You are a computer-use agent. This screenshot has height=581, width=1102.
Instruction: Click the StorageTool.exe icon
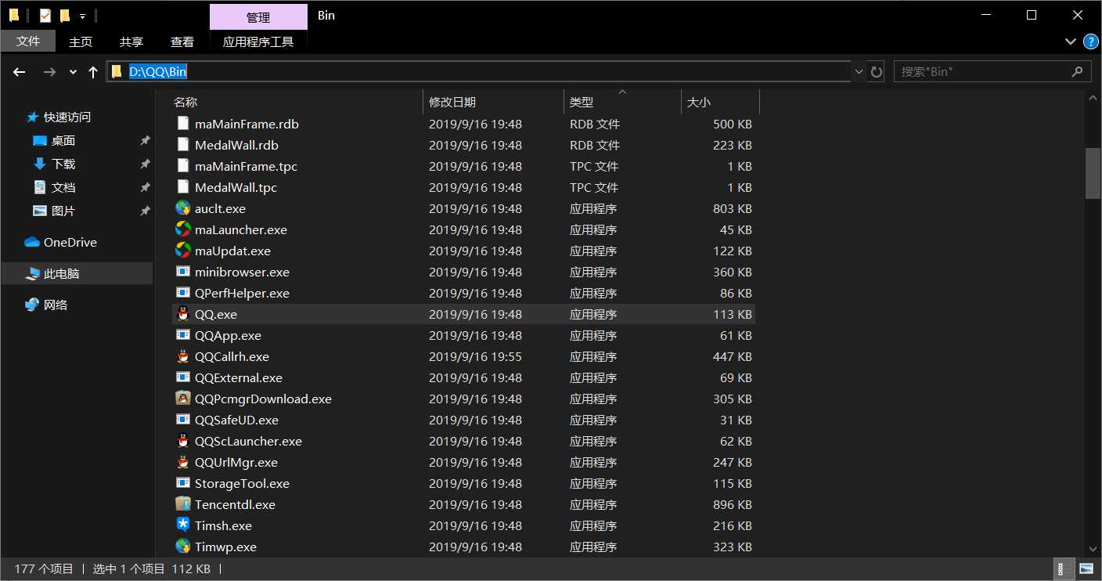pos(182,483)
